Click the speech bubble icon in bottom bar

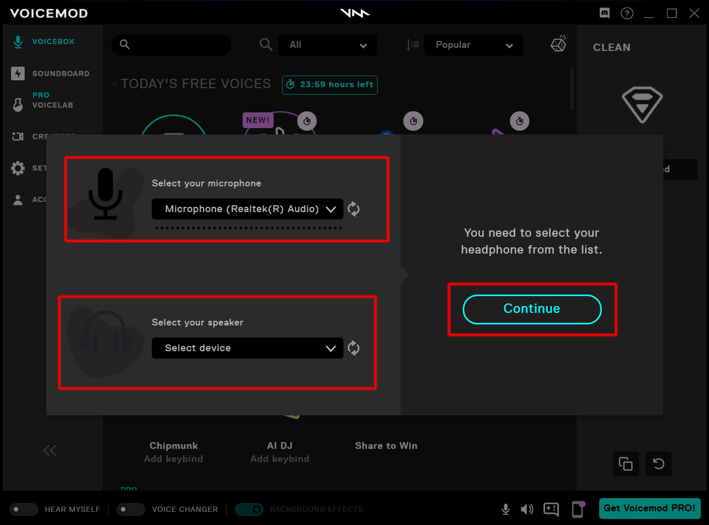551,509
